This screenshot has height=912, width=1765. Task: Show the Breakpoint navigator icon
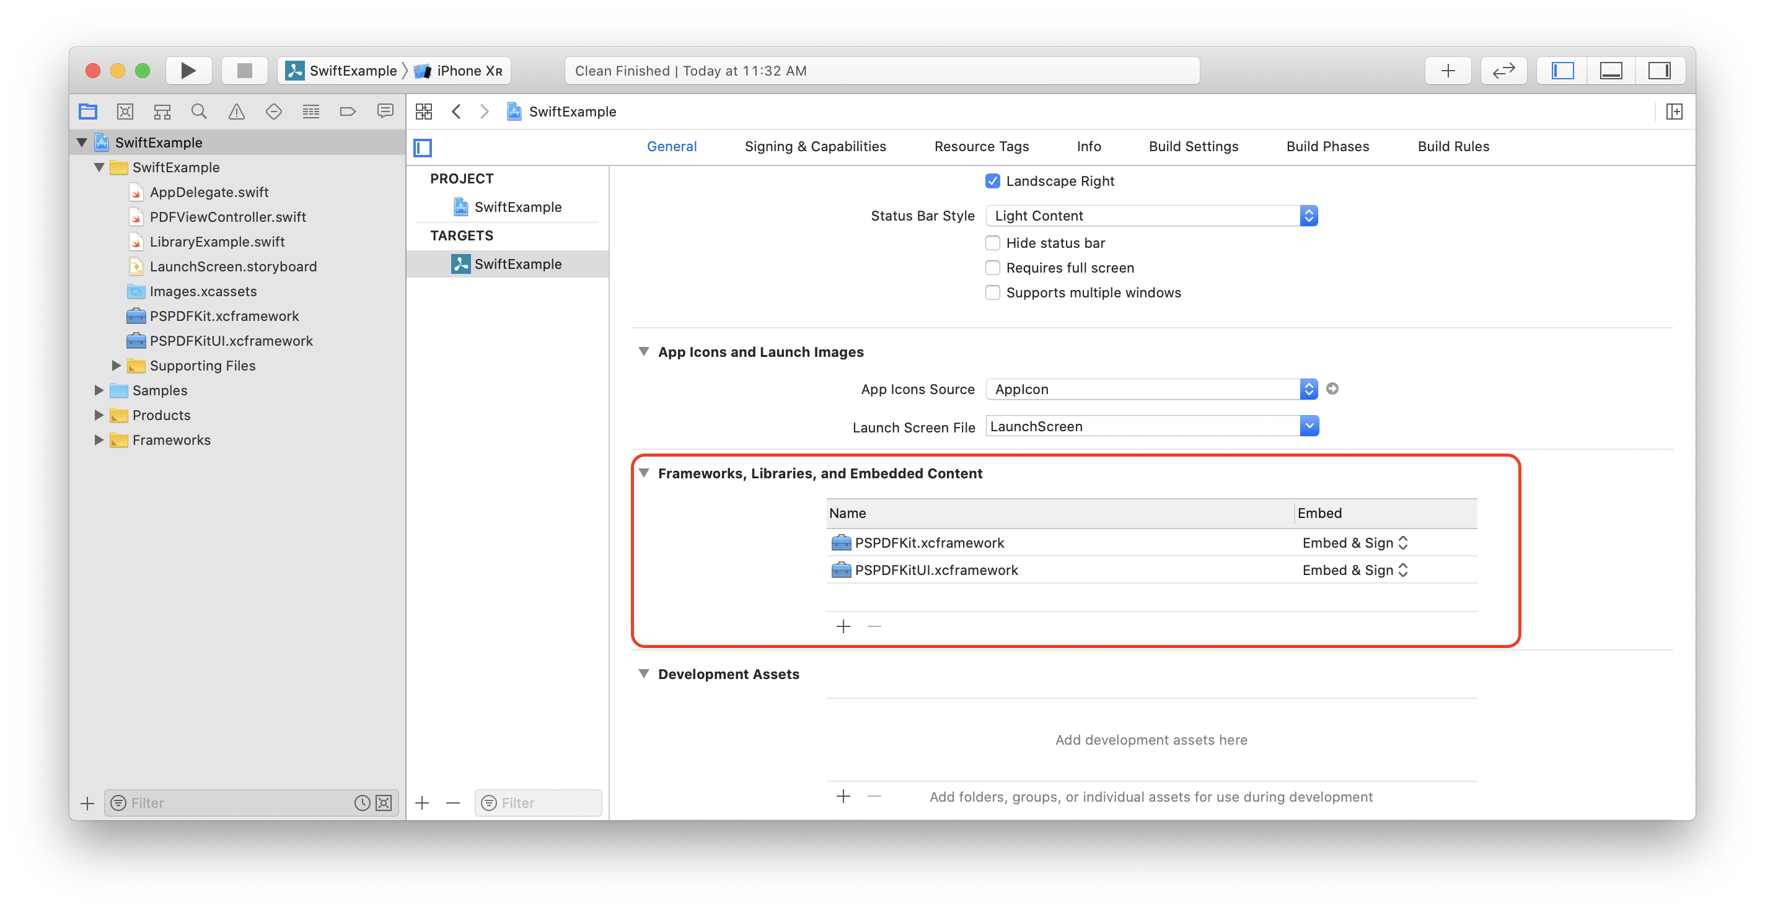[x=348, y=112]
